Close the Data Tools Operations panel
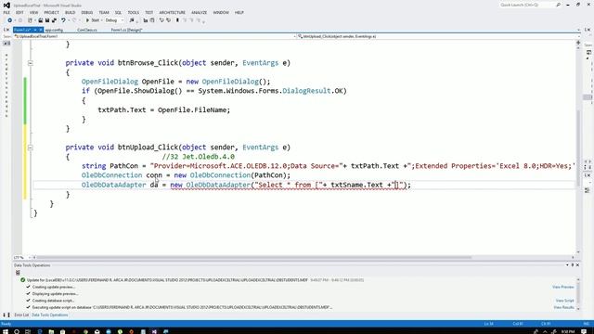The width and height of the screenshot is (594, 334). coord(577,265)
